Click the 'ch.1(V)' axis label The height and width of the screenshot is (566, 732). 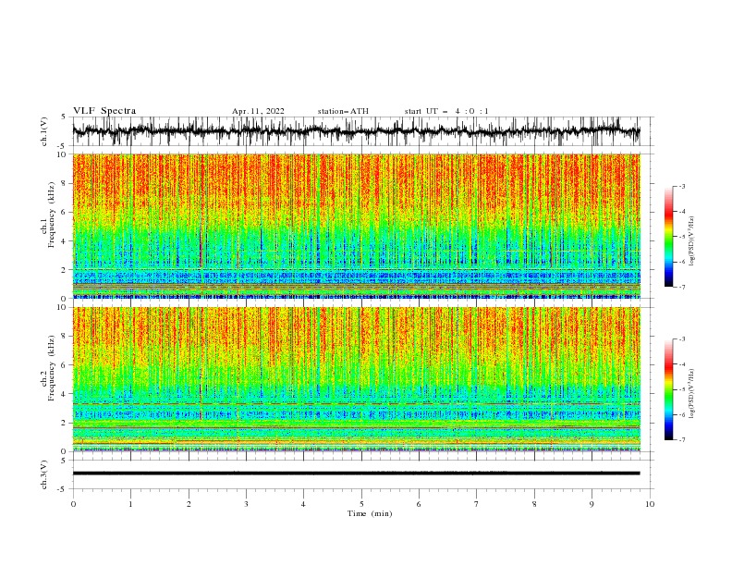click(44, 131)
